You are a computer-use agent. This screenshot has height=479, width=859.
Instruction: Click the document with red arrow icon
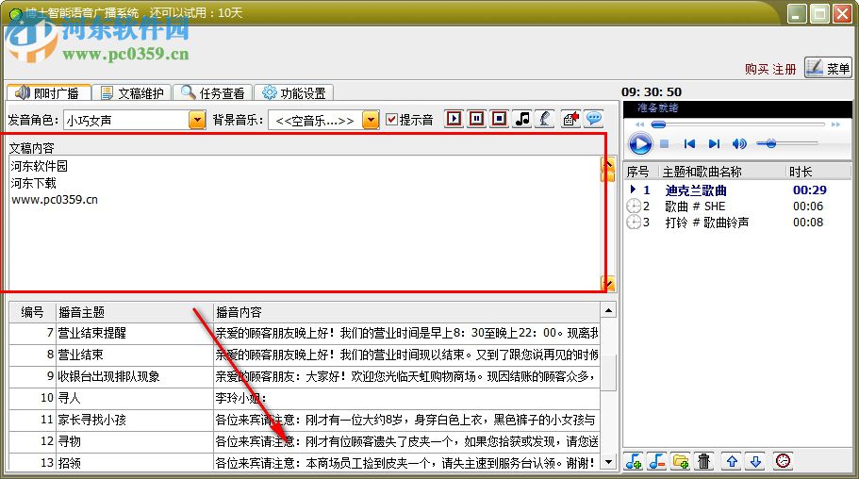click(x=570, y=119)
